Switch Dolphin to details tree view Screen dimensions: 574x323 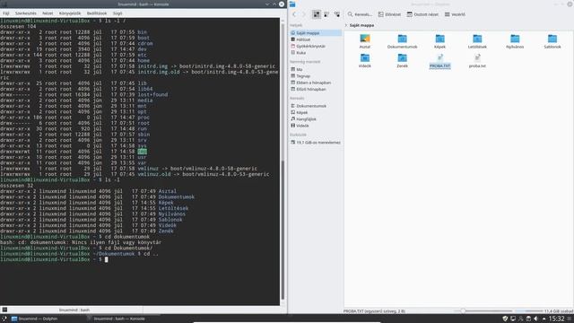point(337,14)
